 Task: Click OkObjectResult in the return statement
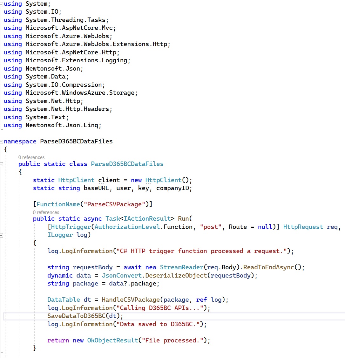pos(112,341)
